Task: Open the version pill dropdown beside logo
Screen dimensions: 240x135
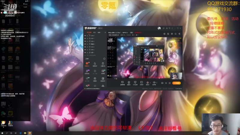Action: coord(100,28)
